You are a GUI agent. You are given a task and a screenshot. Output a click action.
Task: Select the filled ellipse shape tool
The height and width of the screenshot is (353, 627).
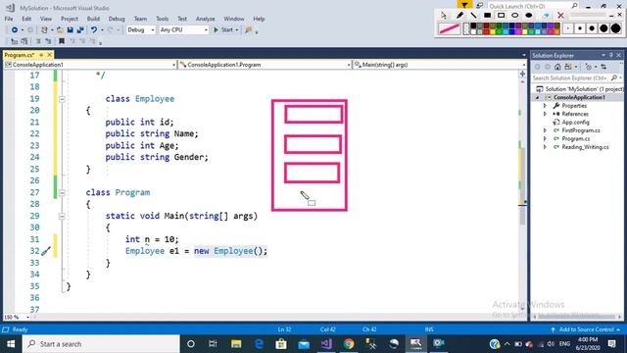coord(529,16)
